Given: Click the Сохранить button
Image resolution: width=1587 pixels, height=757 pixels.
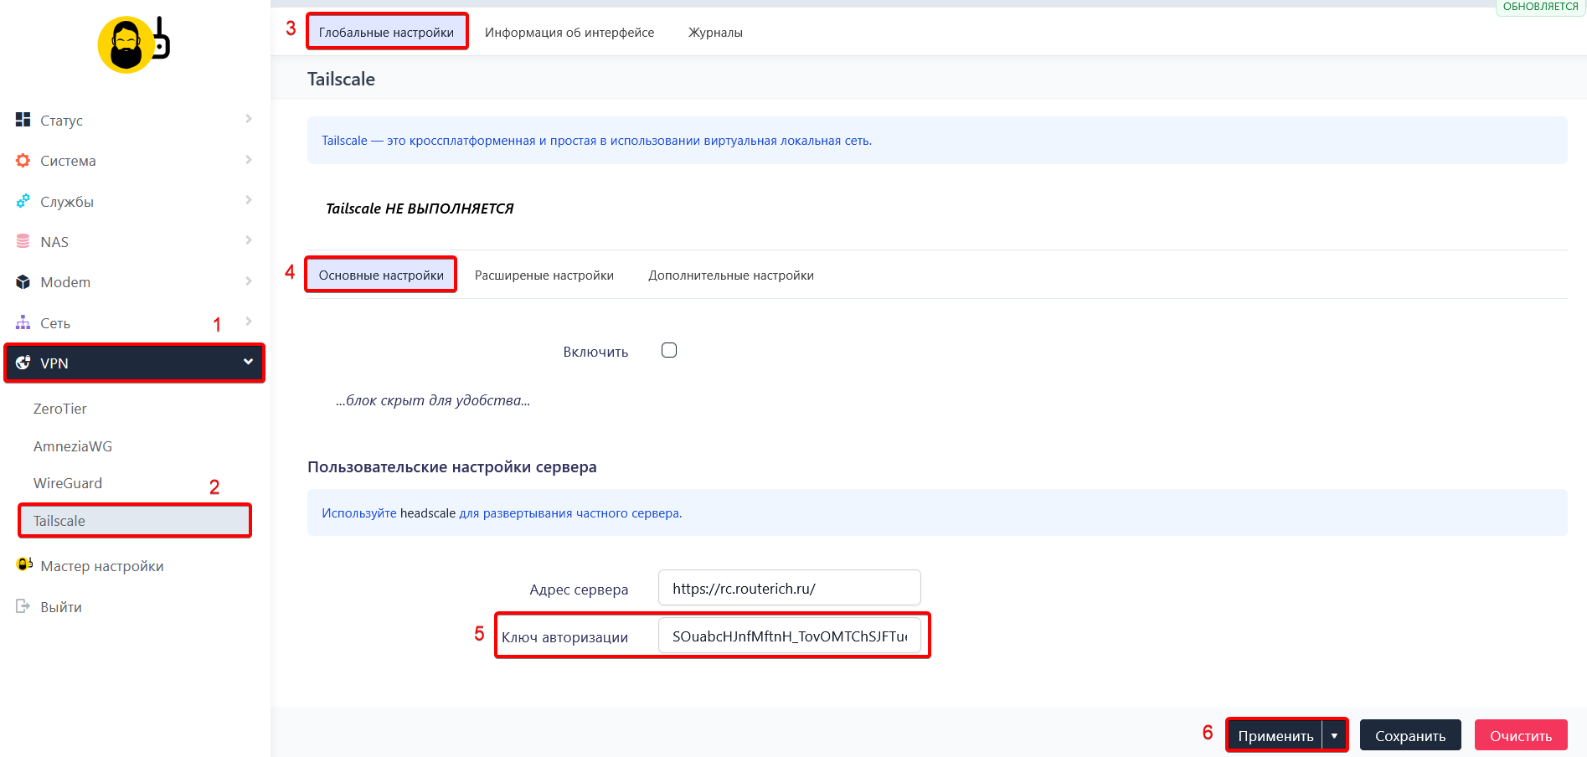Looking at the screenshot, I should [x=1410, y=734].
